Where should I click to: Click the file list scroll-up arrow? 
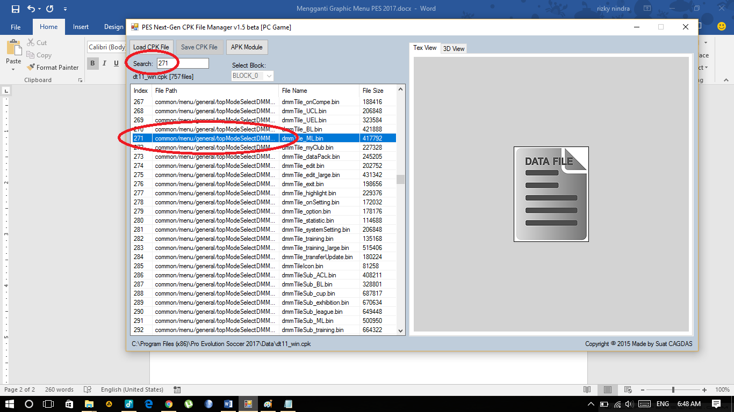pos(400,90)
